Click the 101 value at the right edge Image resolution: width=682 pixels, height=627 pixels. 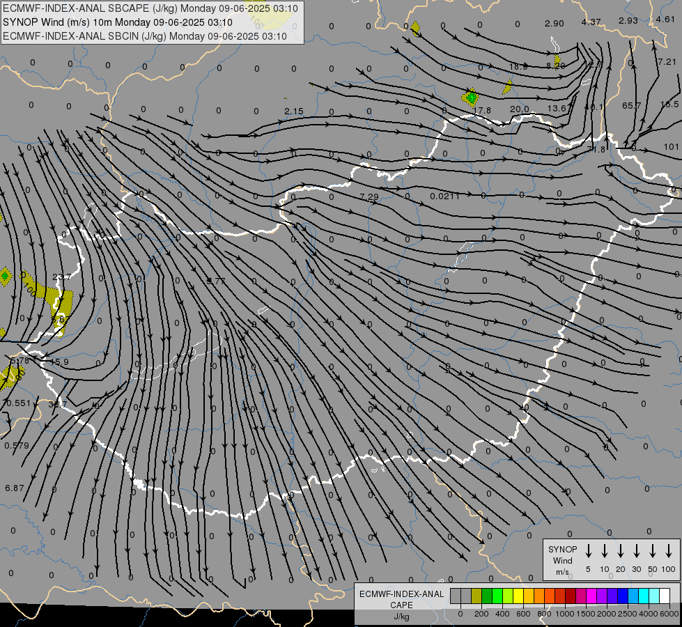click(672, 146)
